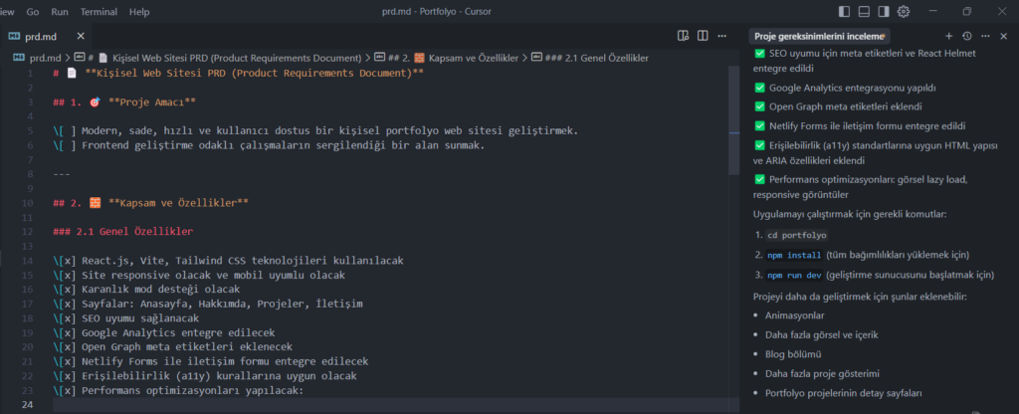Click the [x] on the 'Site responsive olacak' line

(65, 275)
